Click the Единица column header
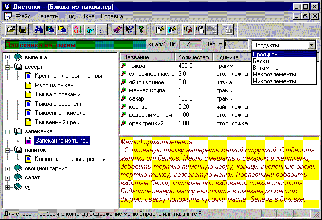 coord(232,57)
